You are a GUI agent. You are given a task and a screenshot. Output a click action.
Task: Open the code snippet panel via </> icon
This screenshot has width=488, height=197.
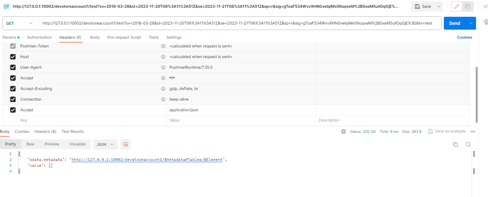[x=485, y=6]
